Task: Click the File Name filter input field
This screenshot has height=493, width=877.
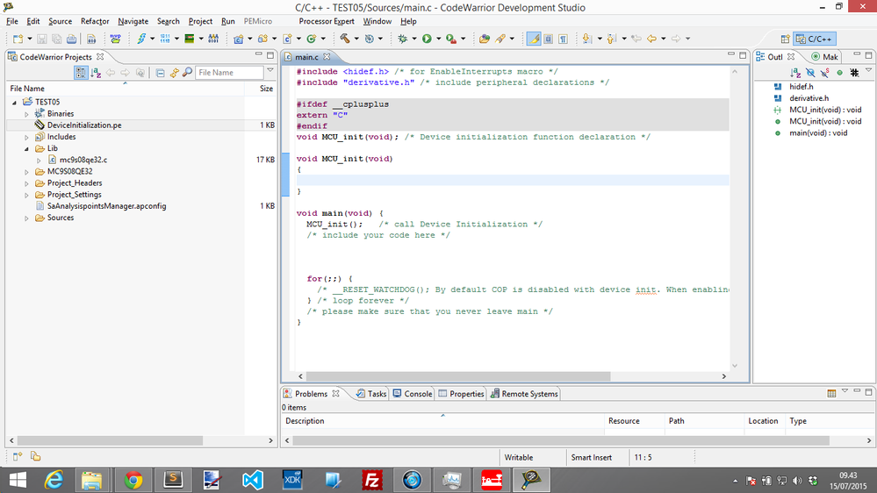Action: coord(228,73)
